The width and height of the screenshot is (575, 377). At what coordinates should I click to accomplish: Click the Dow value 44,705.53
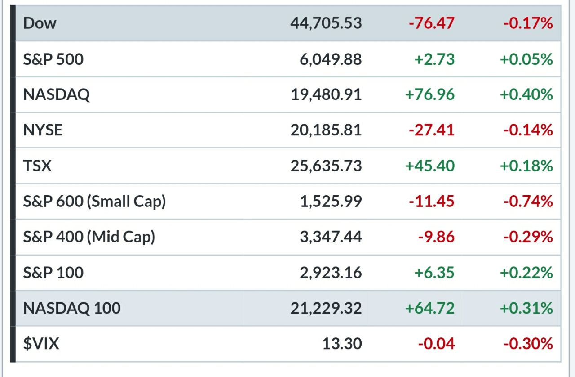coord(326,23)
